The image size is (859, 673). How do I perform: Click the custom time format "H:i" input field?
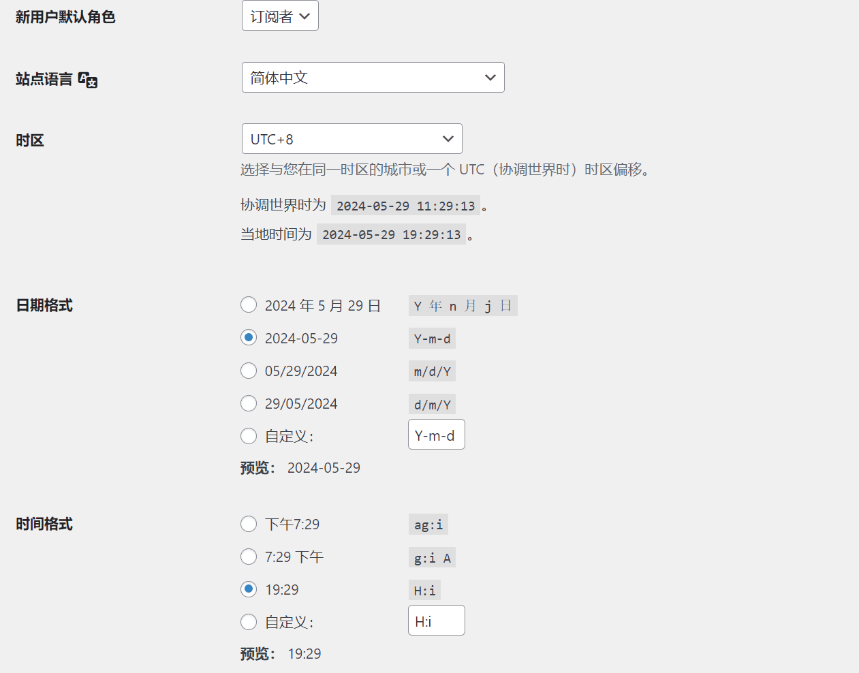436,620
